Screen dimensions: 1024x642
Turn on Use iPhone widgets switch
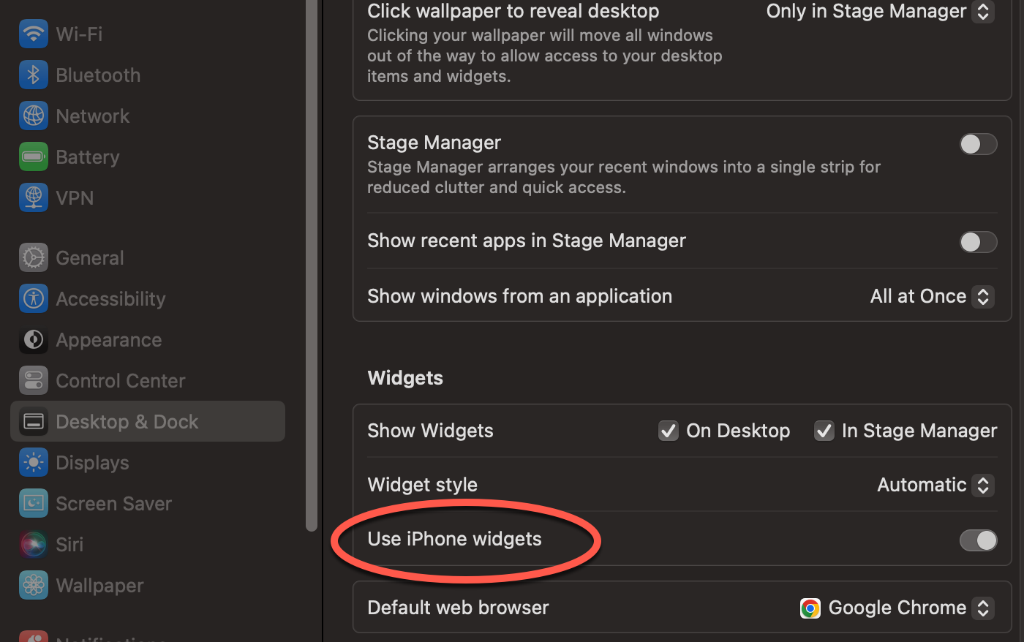click(978, 540)
